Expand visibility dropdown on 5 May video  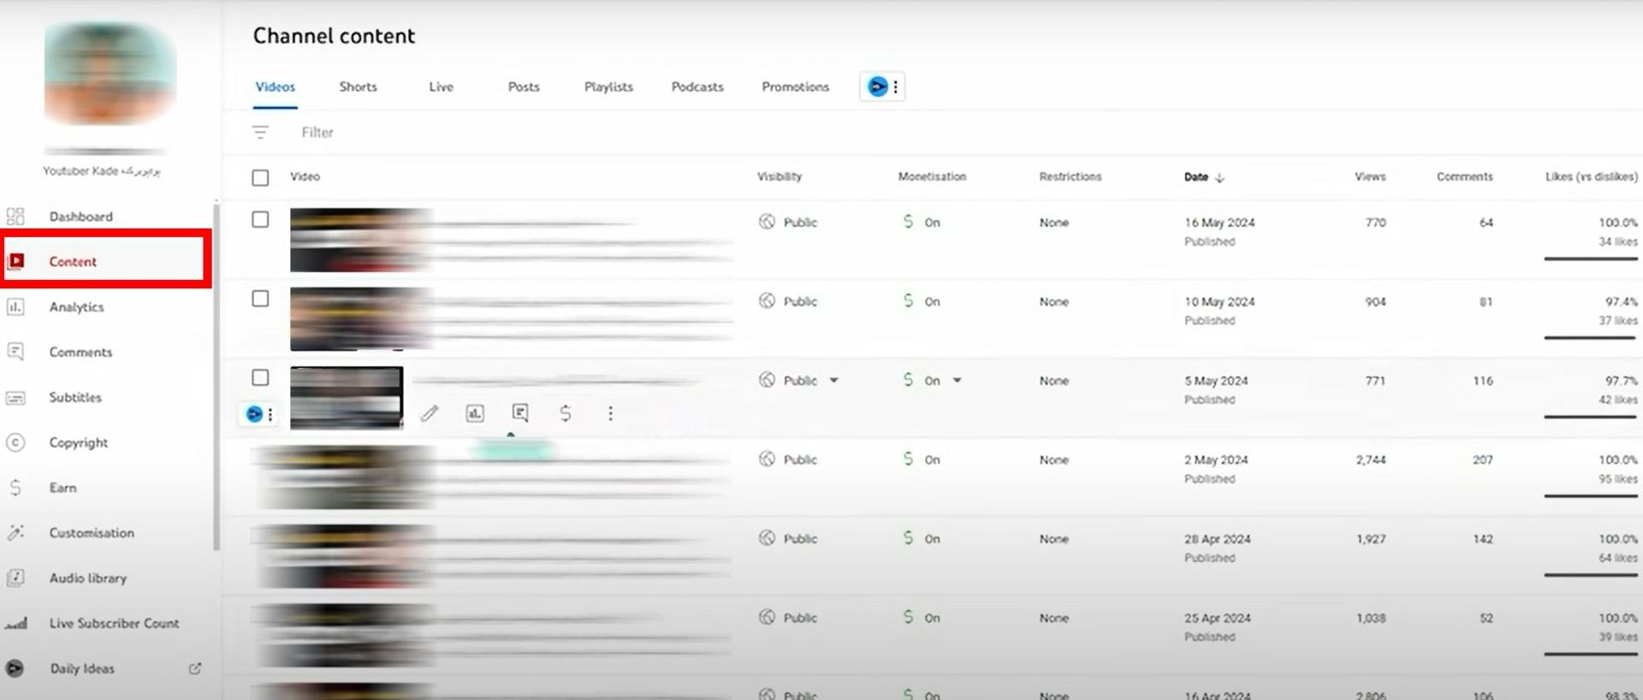(834, 381)
